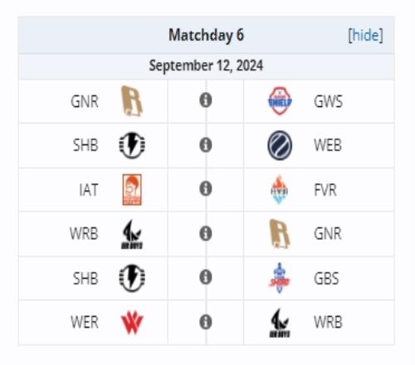Click the IAT orange portrait logo
The image size is (415, 365).
[132, 190]
